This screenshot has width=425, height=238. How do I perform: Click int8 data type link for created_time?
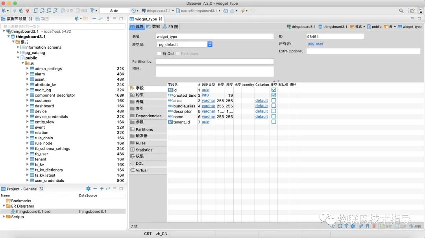[x=205, y=95]
